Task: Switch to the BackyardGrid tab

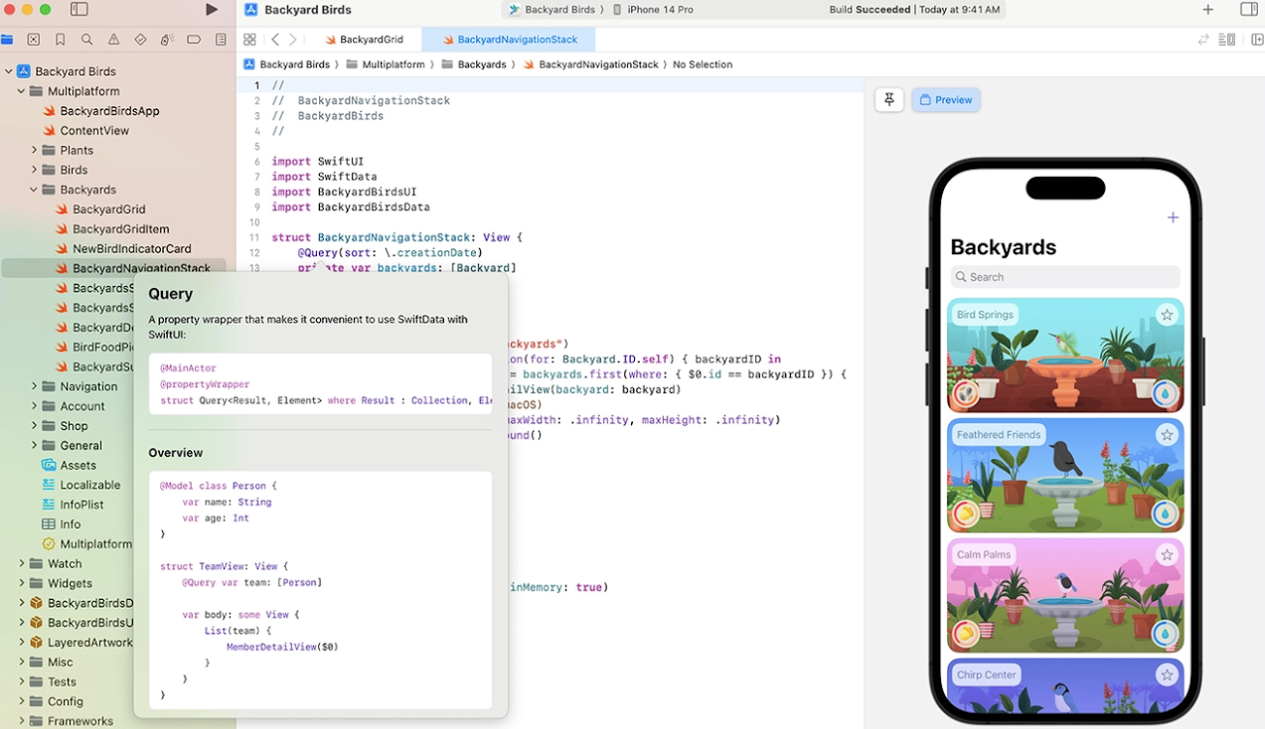Action: pyautogui.click(x=364, y=40)
